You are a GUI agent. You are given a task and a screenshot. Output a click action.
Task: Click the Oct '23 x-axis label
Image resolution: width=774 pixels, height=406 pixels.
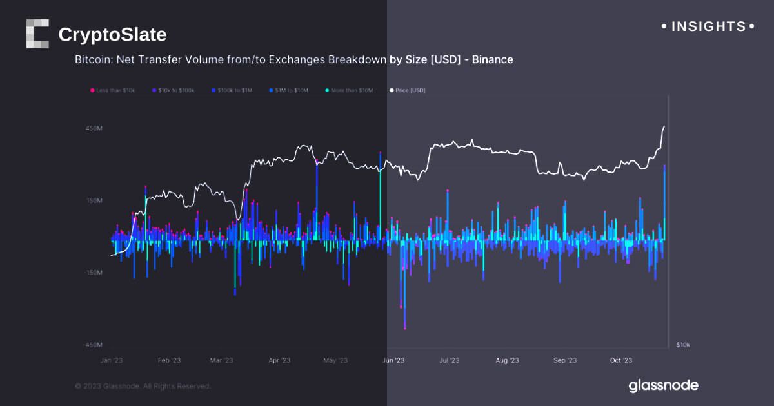621,360
